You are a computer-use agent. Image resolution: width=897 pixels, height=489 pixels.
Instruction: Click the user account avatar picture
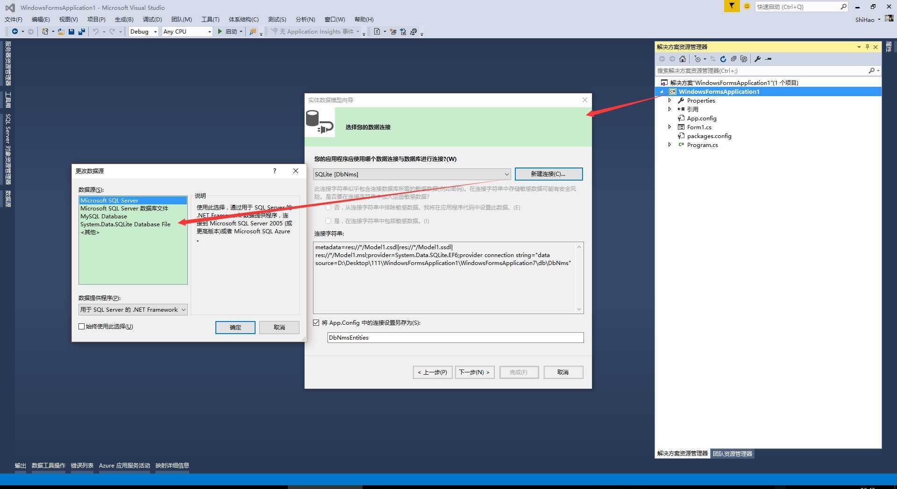pyautogui.click(x=889, y=19)
